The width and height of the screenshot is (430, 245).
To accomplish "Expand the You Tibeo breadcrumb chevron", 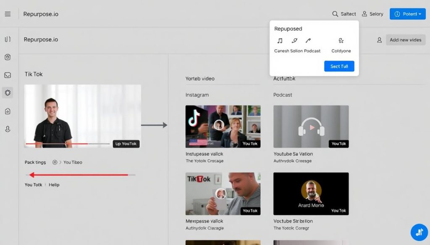I will [x=60, y=162].
